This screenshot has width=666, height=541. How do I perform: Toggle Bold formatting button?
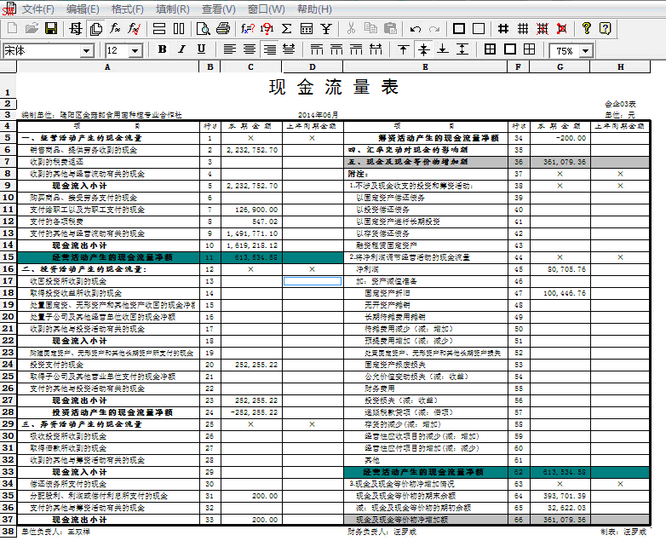(162, 49)
